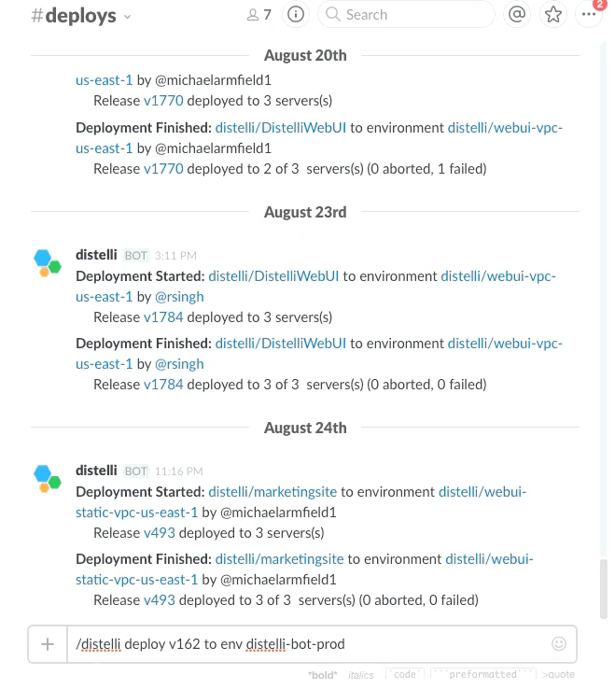Click the plus attachment button

pos(47,643)
